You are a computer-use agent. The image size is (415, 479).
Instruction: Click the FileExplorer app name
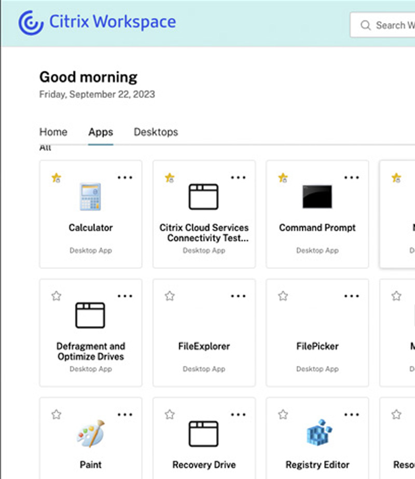click(203, 346)
